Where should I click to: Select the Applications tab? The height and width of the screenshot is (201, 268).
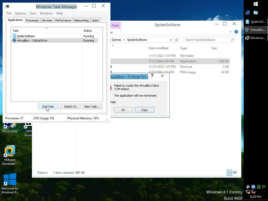(15, 20)
